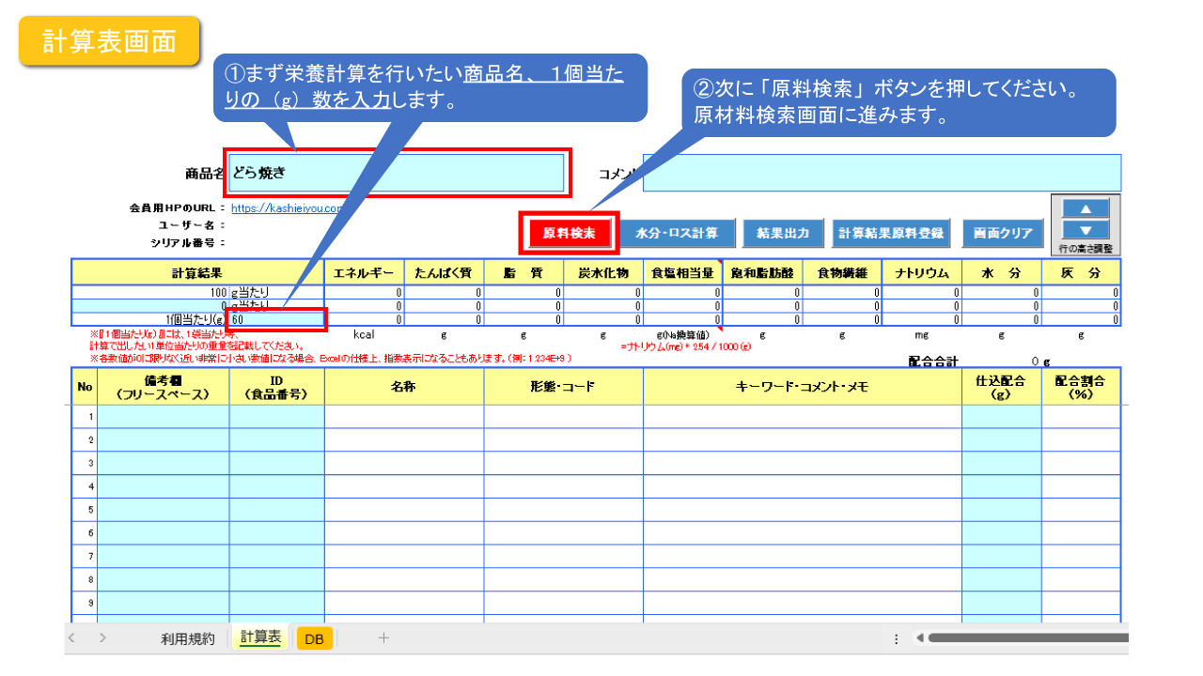
Task: Select the キーワード・コメント・メモ header
Action: coord(803,386)
